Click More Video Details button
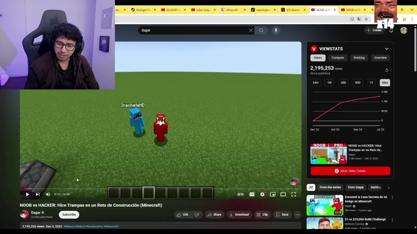 (350, 171)
